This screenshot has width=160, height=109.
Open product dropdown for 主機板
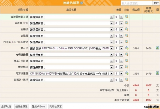[71, 29]
